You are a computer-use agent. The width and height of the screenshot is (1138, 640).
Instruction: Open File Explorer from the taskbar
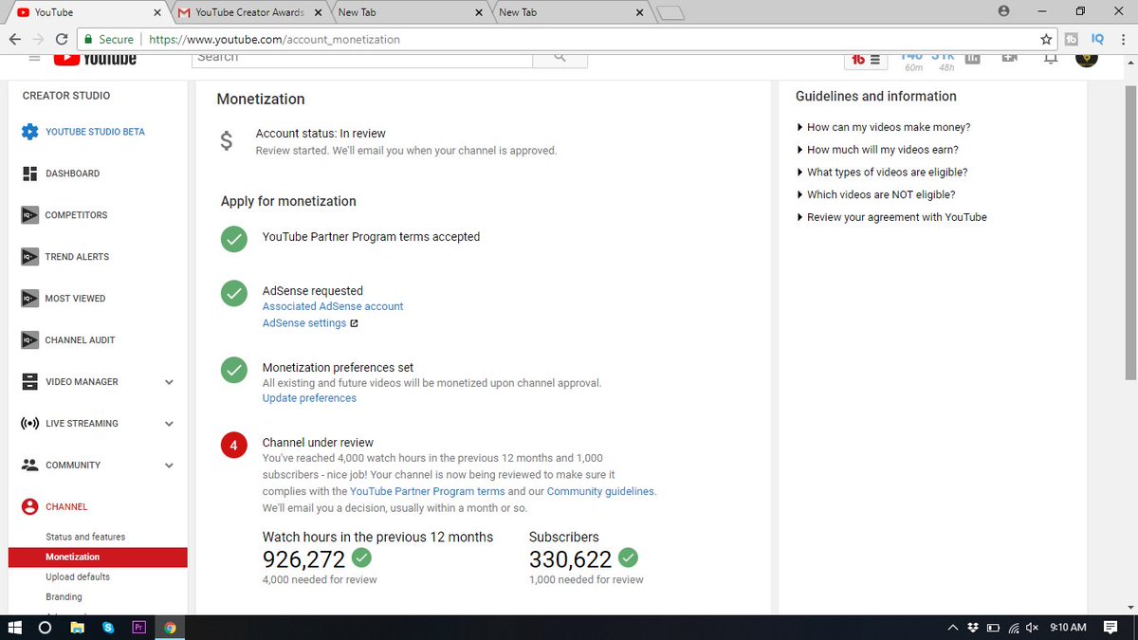[x=77, y=628]
